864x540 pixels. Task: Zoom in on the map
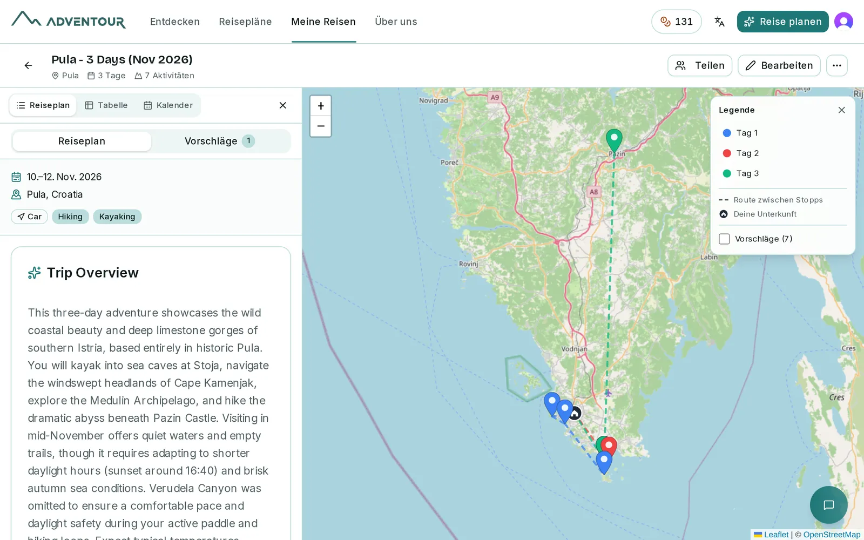321,106
